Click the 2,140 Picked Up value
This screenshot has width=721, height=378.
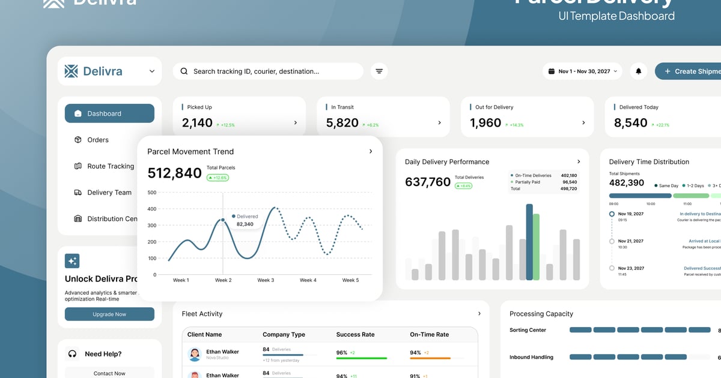pos(197,122)
